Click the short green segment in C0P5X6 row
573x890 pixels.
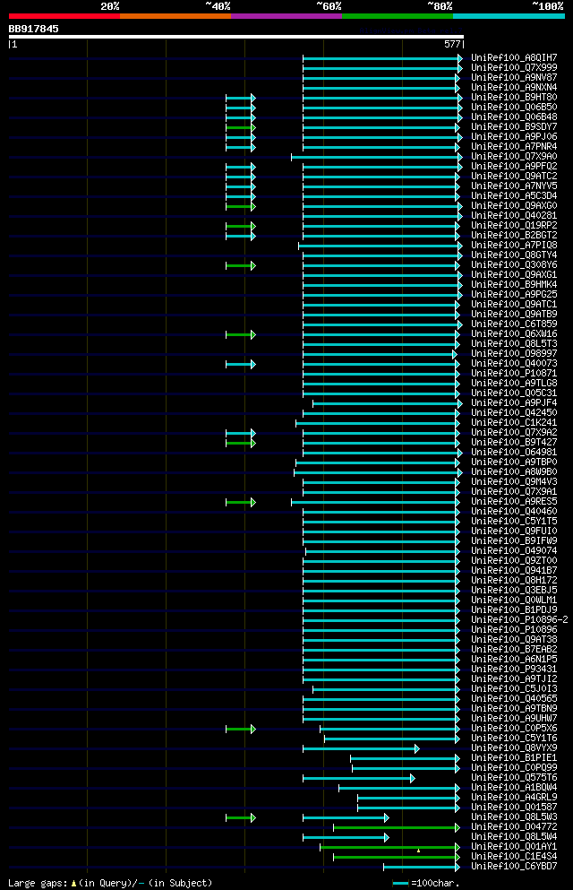pyautogui.click(x=241, y=730)
